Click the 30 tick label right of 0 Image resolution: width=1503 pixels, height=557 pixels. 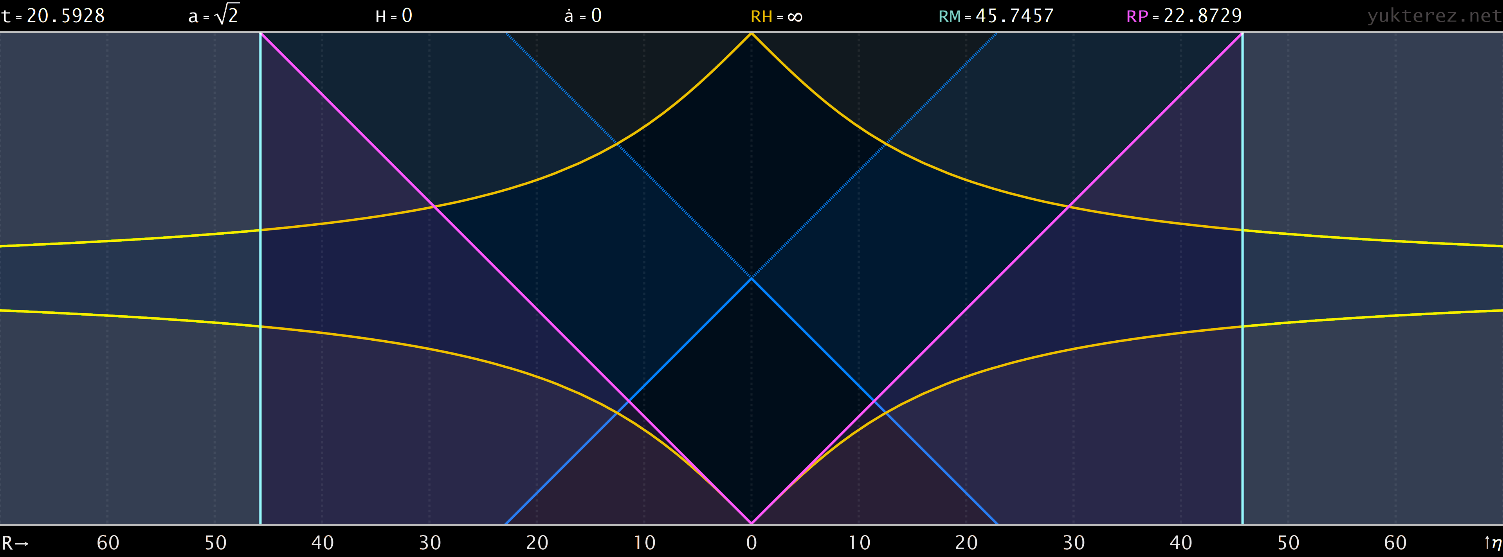[x=1074, y=543]
